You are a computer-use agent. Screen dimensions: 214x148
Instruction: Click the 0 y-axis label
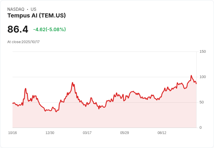tap(201, 128)
